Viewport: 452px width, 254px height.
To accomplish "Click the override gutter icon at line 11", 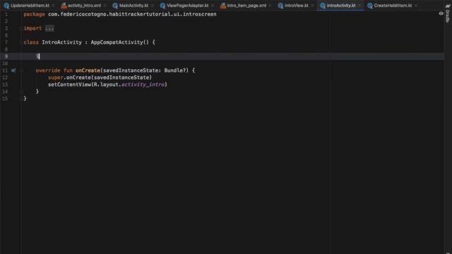I will pos(13,71).
